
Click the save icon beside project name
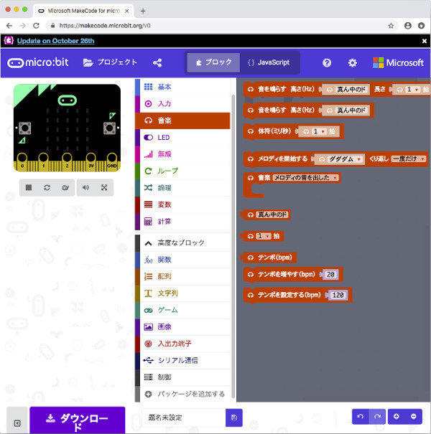coord(233,418)
